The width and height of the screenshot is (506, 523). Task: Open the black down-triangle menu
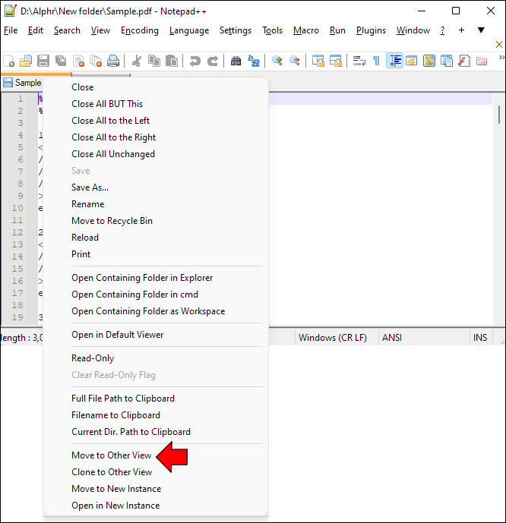(481, 30)
